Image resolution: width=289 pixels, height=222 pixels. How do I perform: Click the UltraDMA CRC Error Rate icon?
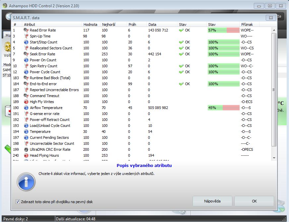[x=26, y=149]
